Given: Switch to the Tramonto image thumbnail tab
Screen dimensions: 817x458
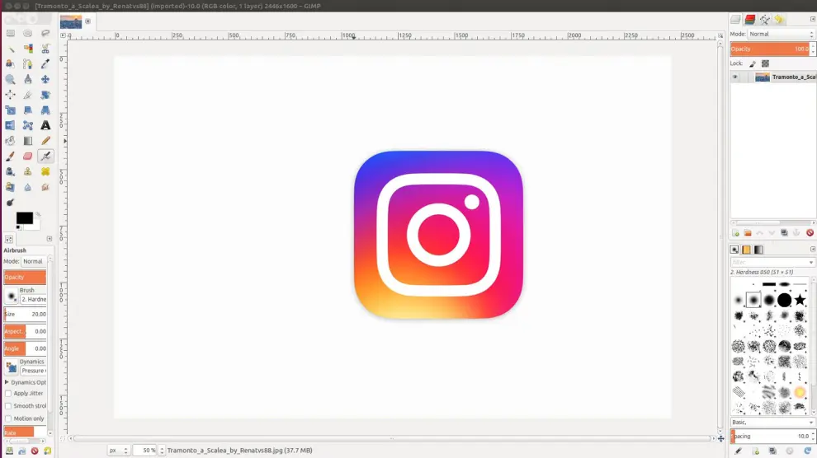Looking at the screenshot, I should tap(71, 22).
